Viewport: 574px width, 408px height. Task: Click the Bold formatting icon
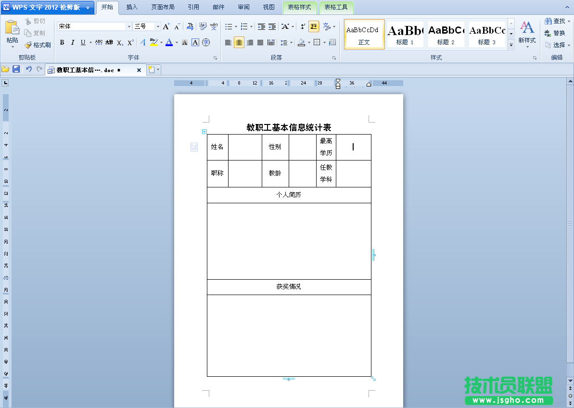click(x=62, y=43)
